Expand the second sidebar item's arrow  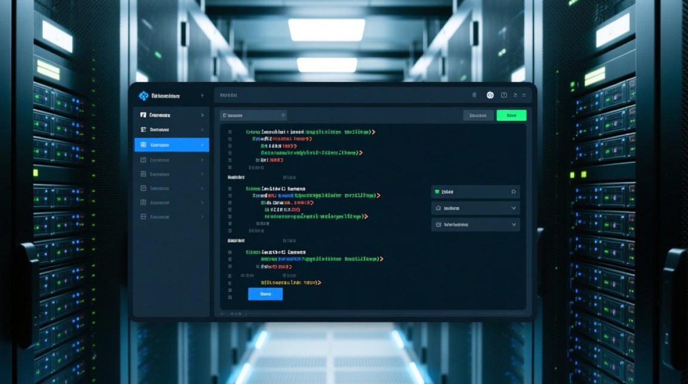(x=202, y=130)
